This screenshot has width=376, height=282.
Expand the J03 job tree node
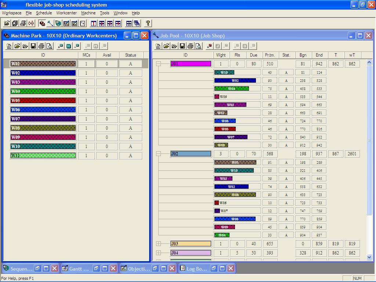point(158,244)
